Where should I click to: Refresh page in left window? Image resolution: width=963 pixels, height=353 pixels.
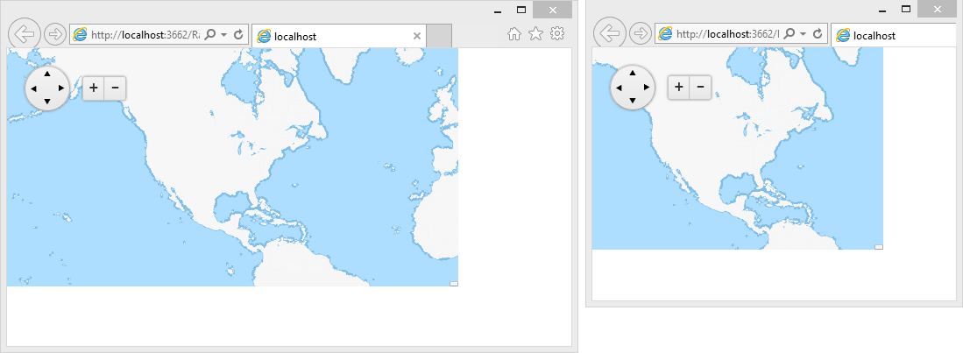pos(238,35)
